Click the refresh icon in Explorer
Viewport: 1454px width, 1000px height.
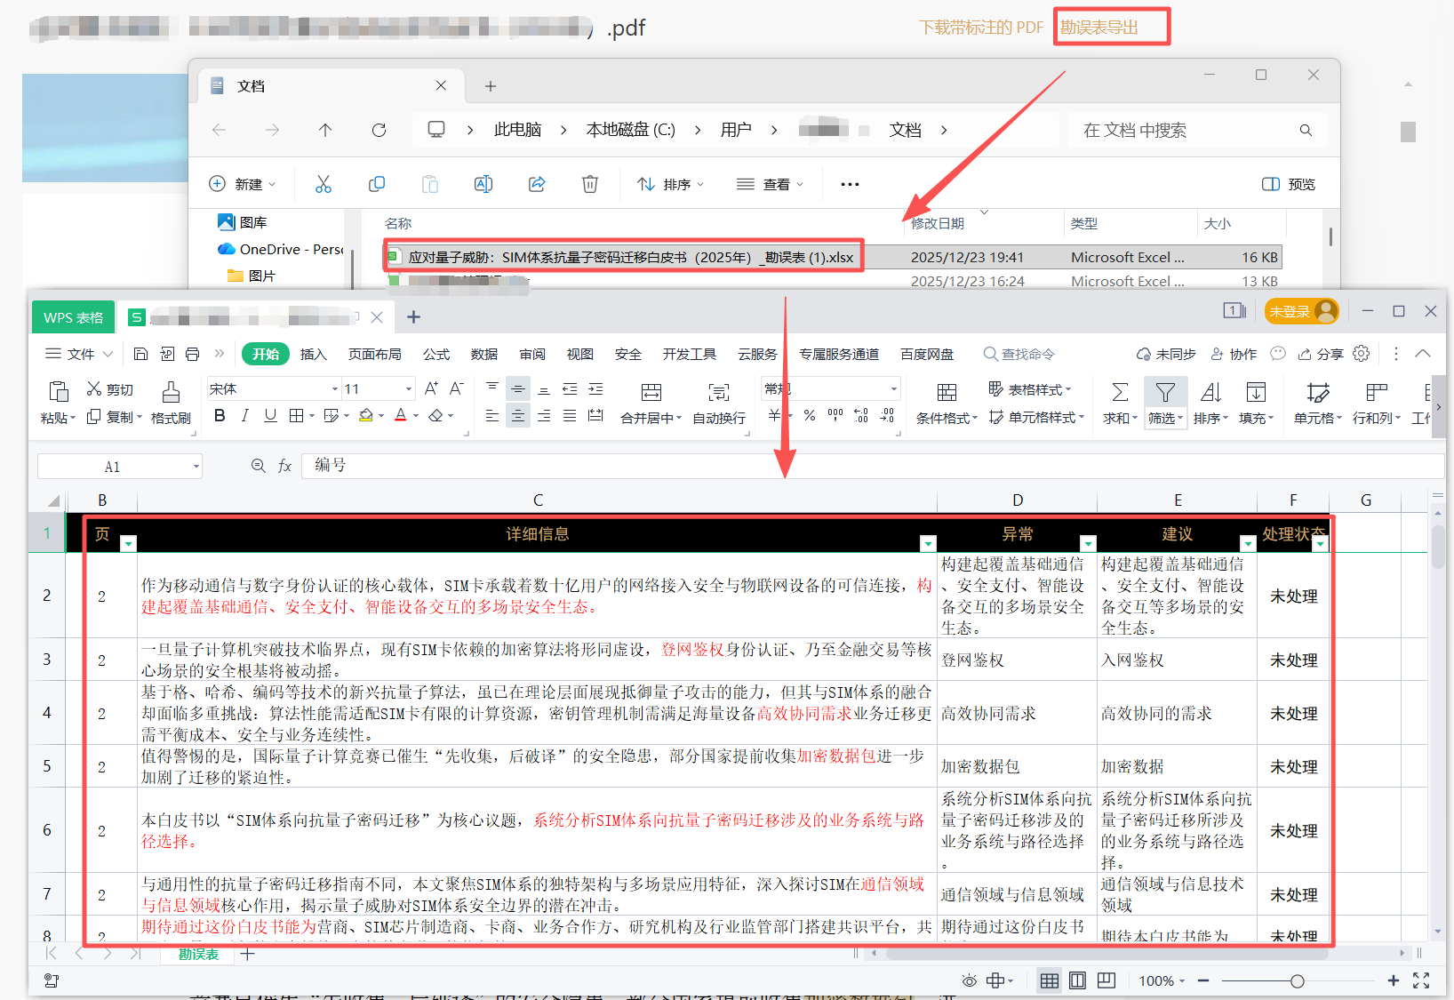tap(379, 130)
